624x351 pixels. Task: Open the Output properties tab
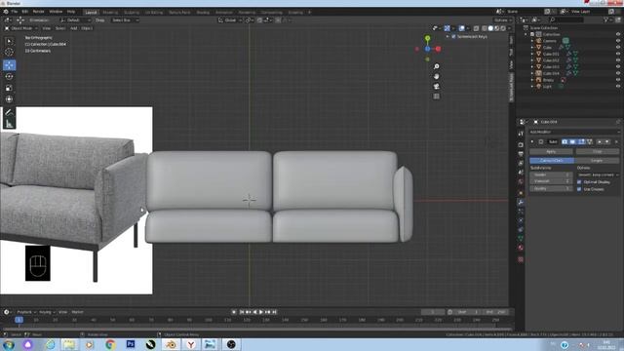(521, 154)
